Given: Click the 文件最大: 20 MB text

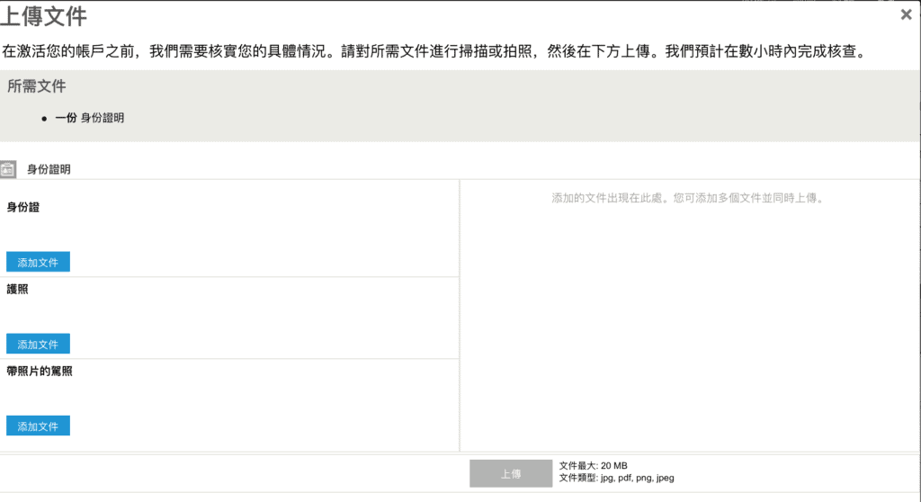Looking at the screenshot, I should (594, 465).
